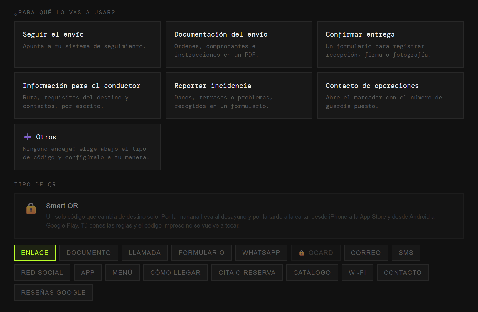The image size is (478, 312).
Task: Click the padlock icon next to Smart QR
Action: 31,209
